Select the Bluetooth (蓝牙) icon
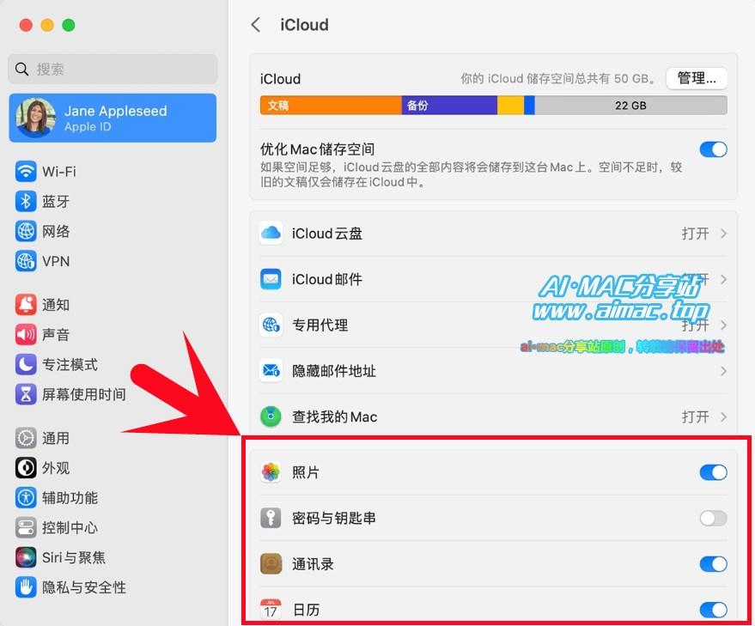Image resolution: width=755 pixels, height=626 pixels. [x=26, y=201]
